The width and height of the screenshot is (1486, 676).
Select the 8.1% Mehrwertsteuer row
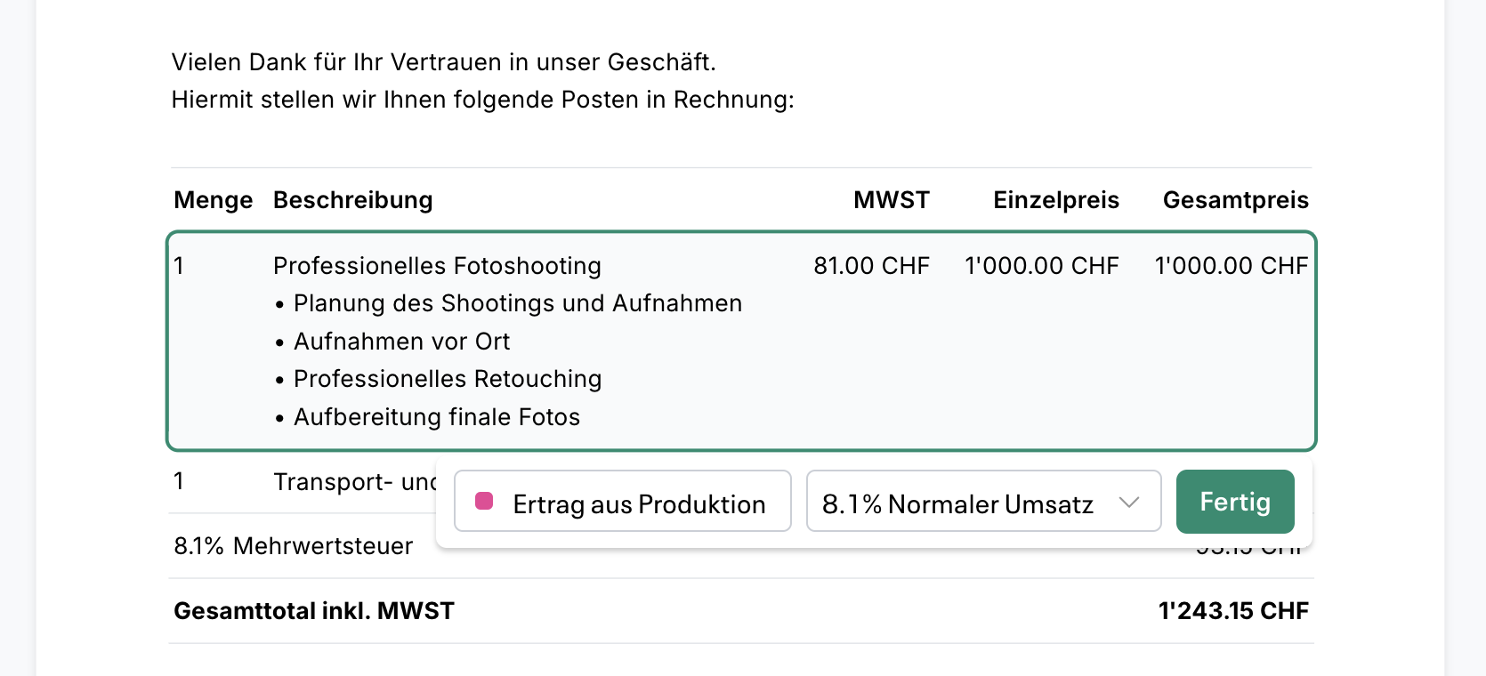click(x=294, y=545)
